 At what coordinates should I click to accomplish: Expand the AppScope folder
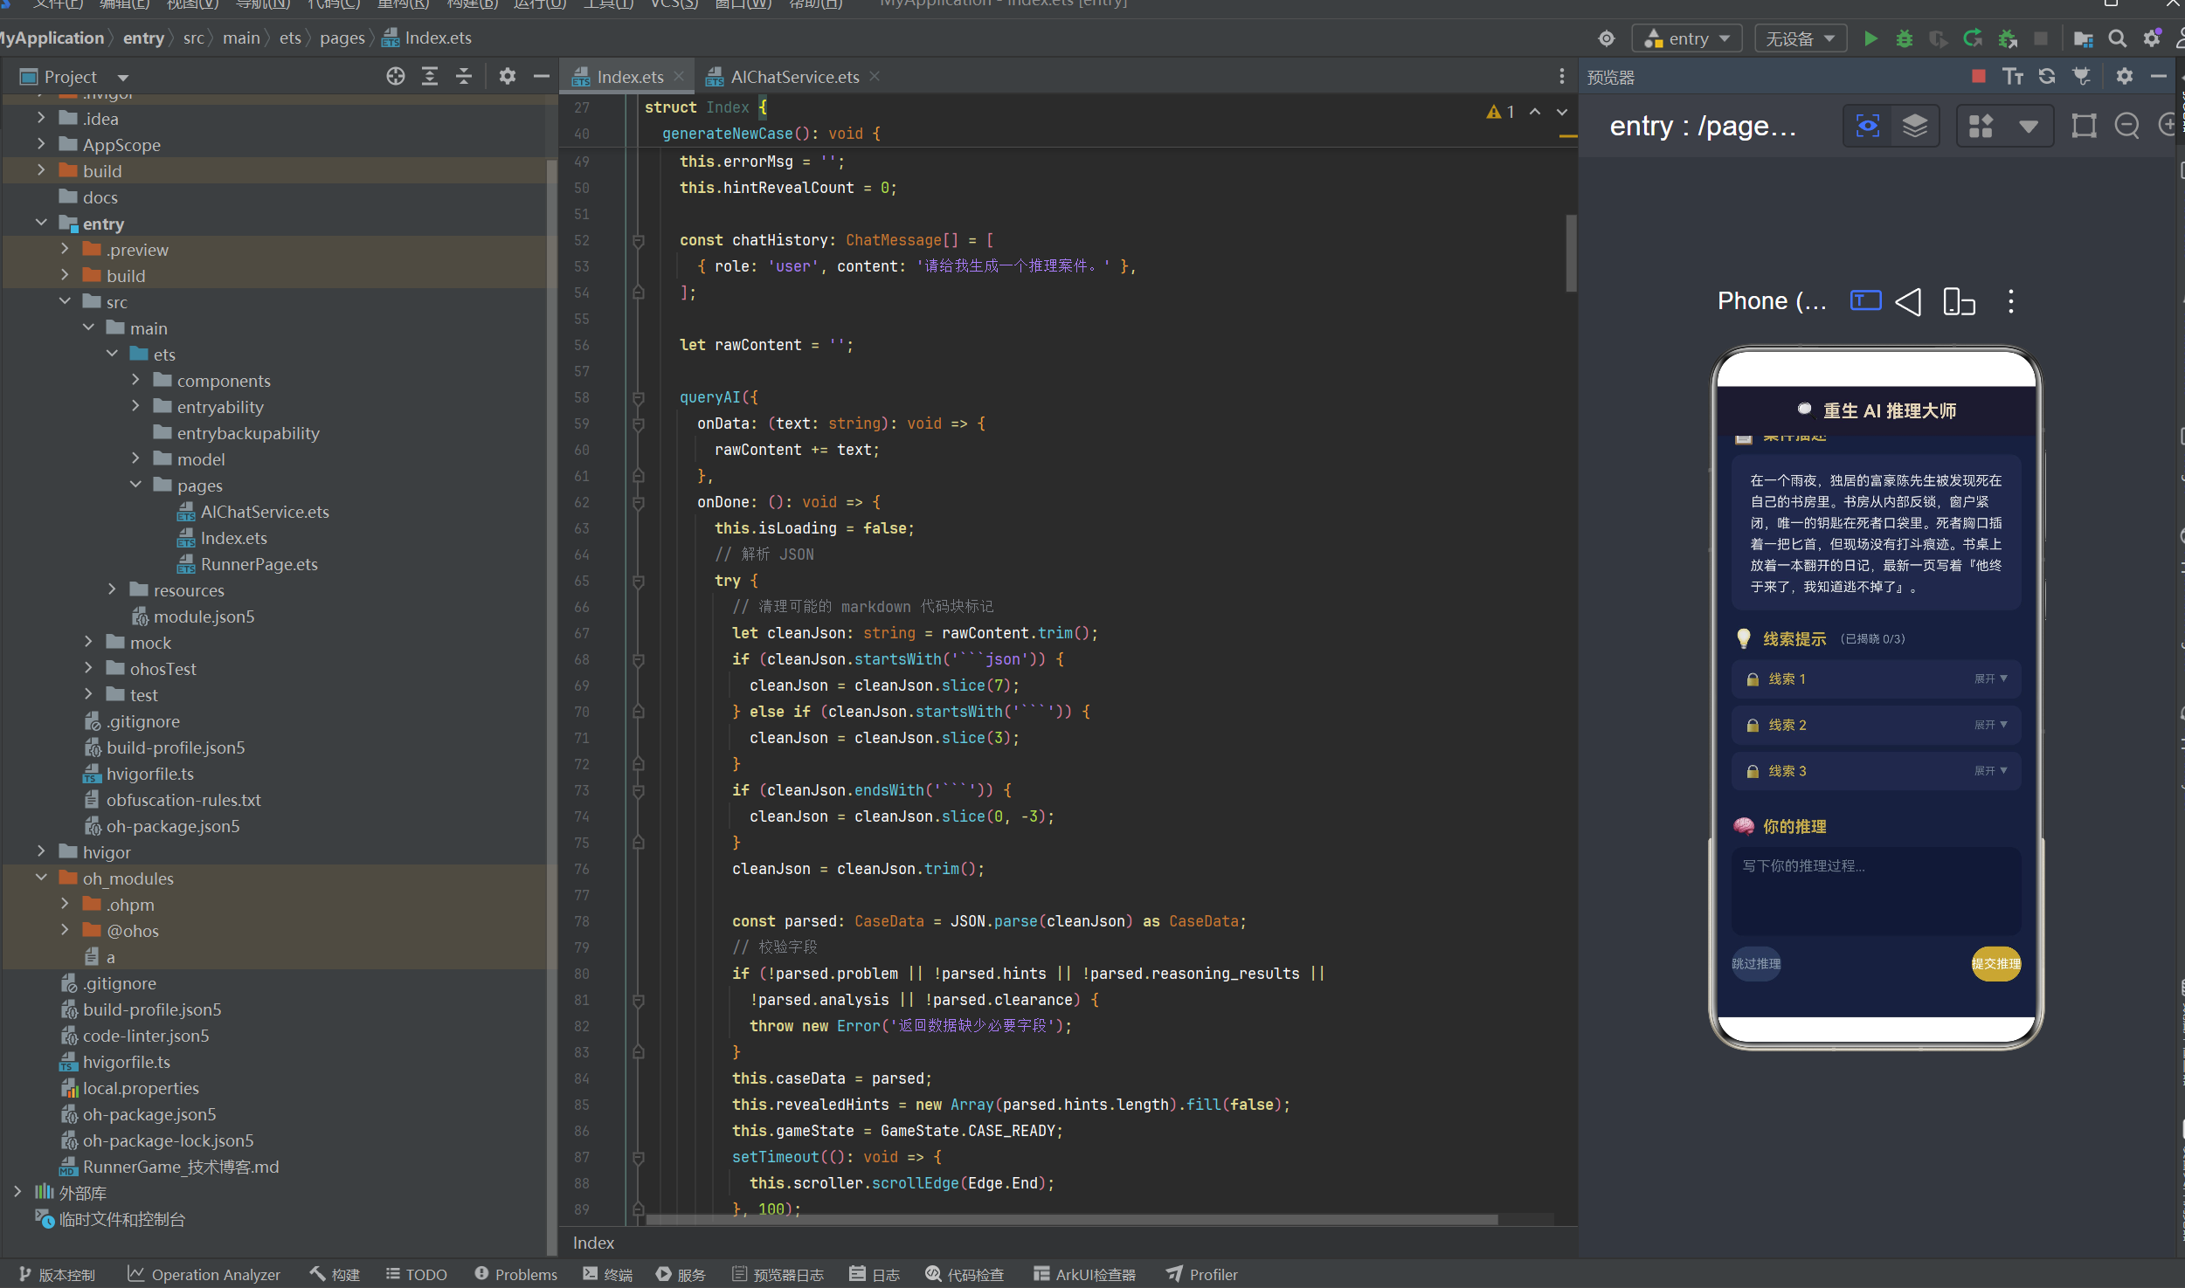pos(41,144)
